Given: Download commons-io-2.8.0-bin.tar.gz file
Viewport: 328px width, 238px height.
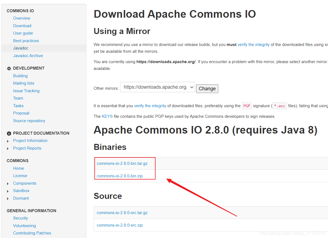Looking at the screenshot, I should (122, 163).
